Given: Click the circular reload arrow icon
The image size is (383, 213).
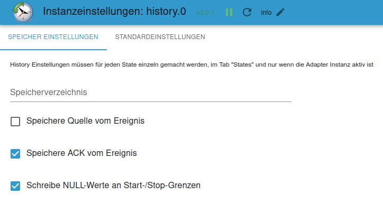Looking at the screenshot, I should (x=247, y=12).
